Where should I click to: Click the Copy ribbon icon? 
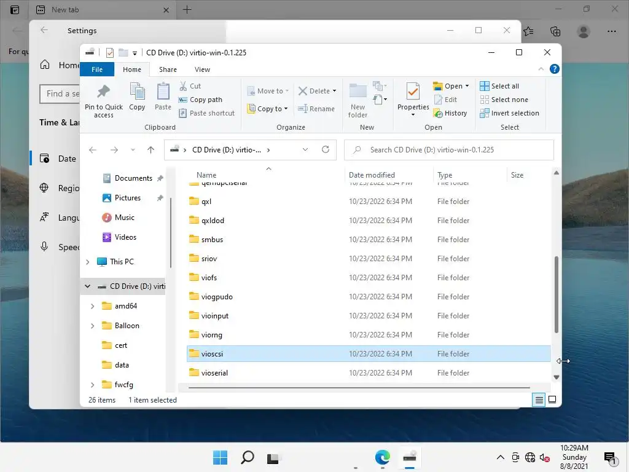(x=137, y=96)
